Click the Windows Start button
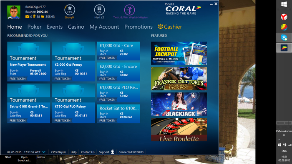The height and width of the screenshot is (164, 292). click(284, 4)
